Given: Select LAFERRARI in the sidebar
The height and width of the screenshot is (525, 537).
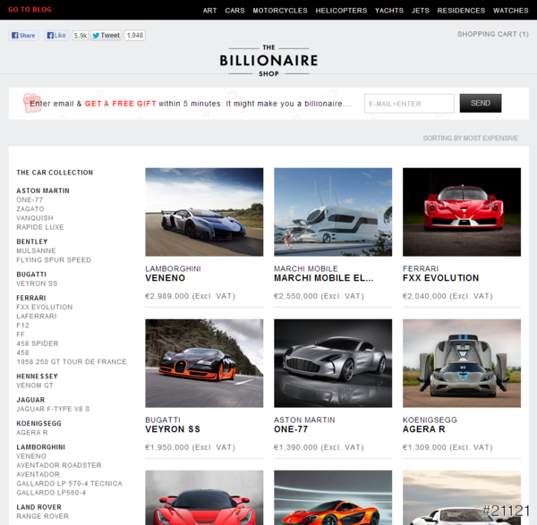Looking at the screenshot, I should tap(37, 317).
